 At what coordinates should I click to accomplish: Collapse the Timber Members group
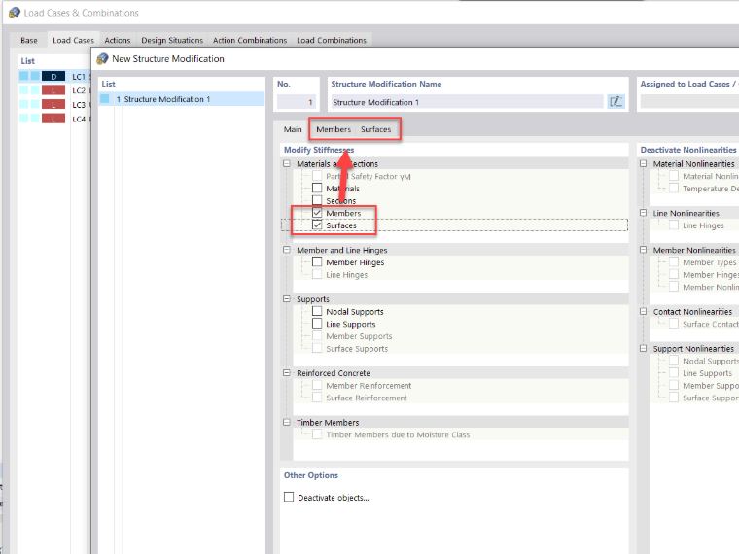pos(287,422)
